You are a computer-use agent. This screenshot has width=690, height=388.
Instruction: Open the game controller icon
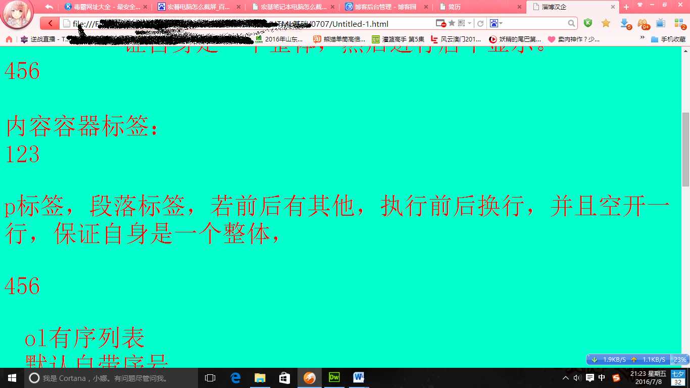point(643,23)
